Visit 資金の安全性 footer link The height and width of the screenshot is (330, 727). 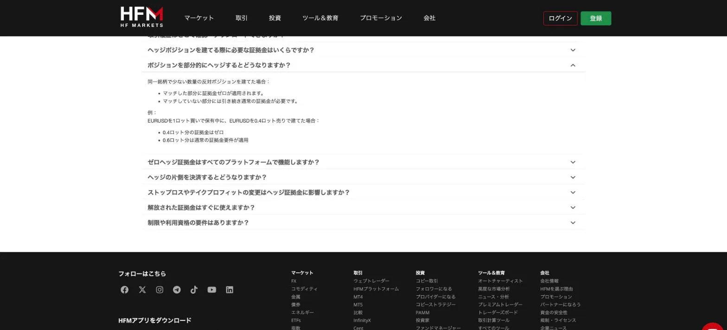pyautogui.click(x=554, y=312)
